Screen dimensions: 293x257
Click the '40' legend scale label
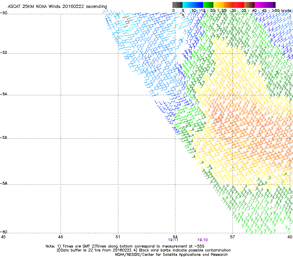(x=254, y=11)
